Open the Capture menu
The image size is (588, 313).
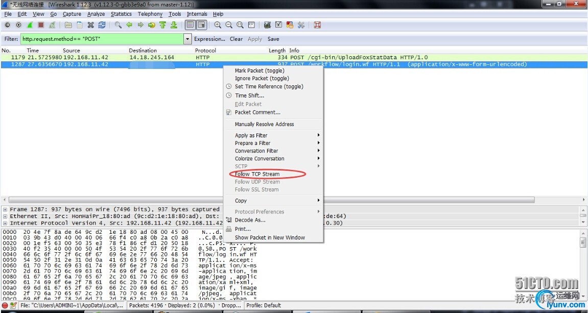coord(72,14)
